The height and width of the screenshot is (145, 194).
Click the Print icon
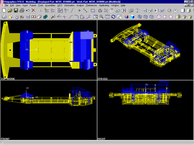pos(22,11)
